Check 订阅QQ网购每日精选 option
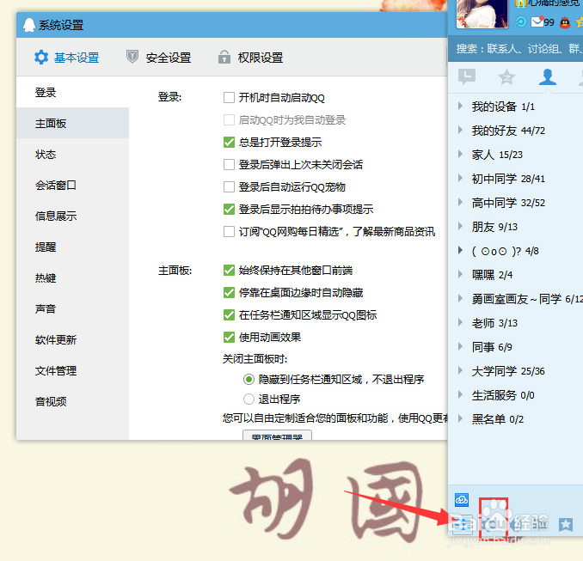Screen dimensions: 583x561 click(x=229, y=231)
